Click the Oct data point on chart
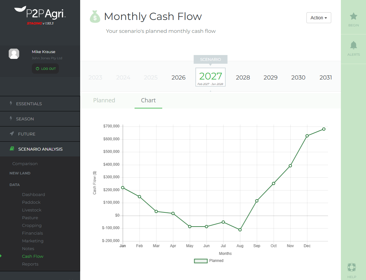Viewport: 366px width, 280px height. point(273,183)
